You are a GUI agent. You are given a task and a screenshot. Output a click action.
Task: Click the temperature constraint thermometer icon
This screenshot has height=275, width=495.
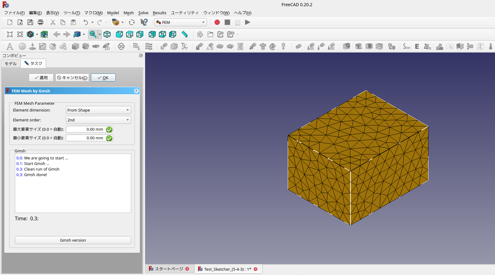tap(491, 46)
